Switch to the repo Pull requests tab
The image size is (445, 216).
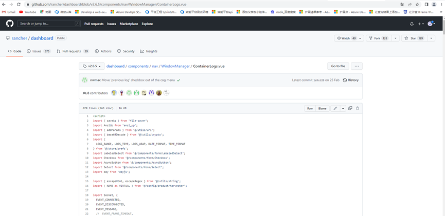(73, 51)
